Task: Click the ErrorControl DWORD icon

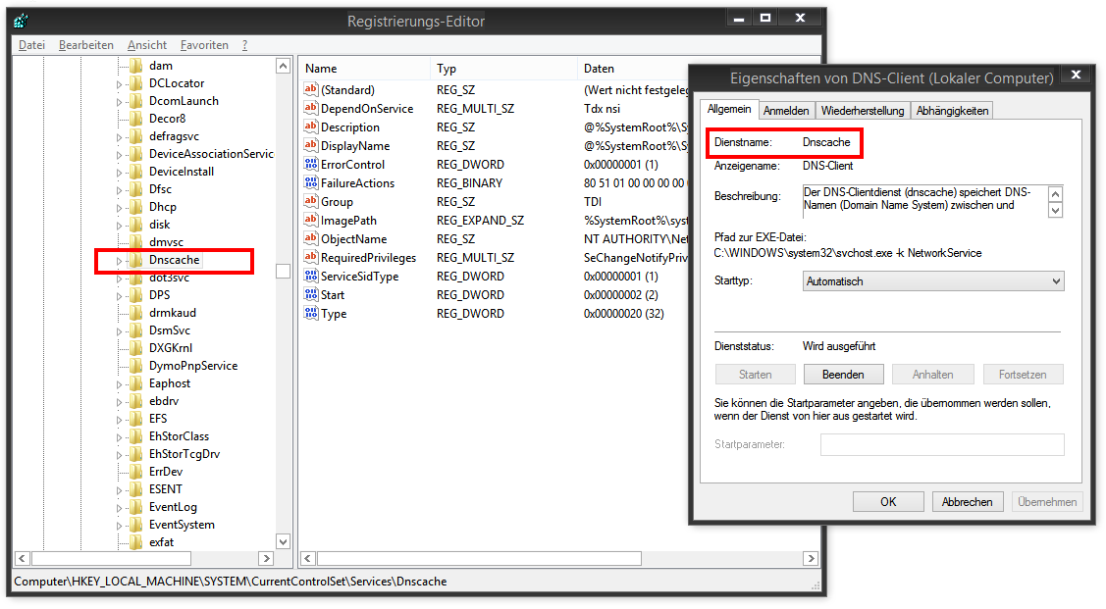Action: coord(311,165)
